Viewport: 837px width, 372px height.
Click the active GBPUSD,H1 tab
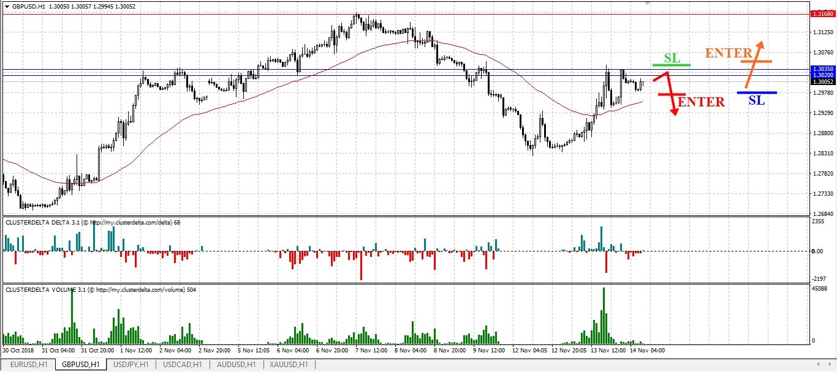coord(80,365)
